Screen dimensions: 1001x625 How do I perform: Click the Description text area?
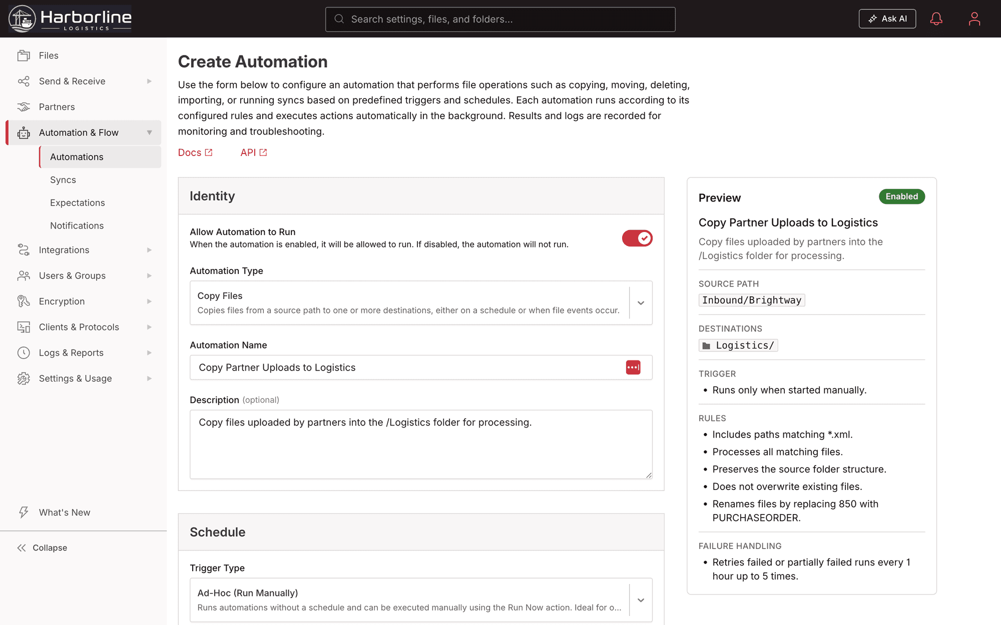pos(421,444)
